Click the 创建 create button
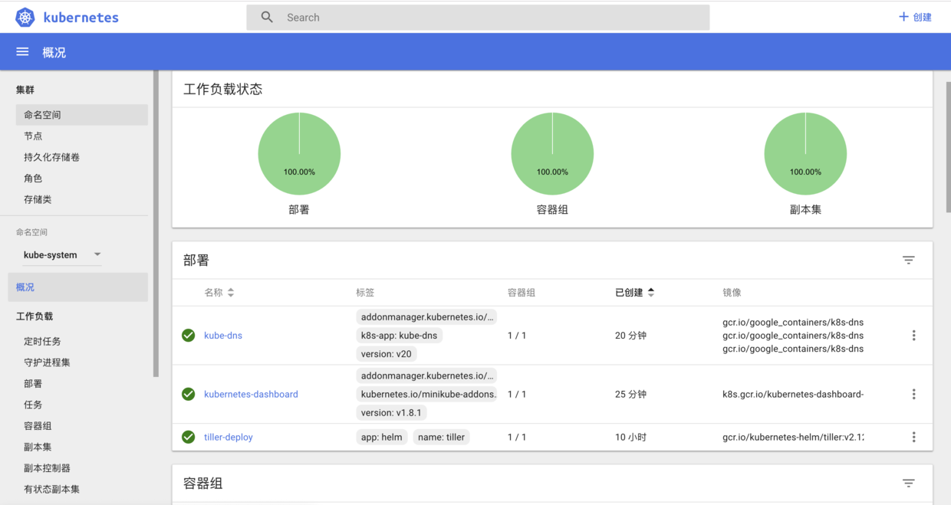This screenshot has height=505, width=951. tap(915, 17)
